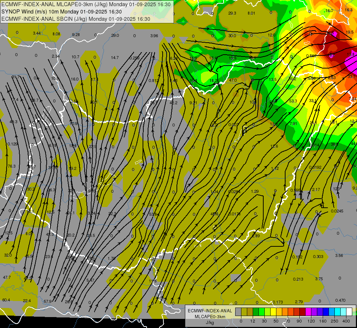Click the map value '0.303'
357x328 pixels.
pyautogui.click(x=318, y=257)
